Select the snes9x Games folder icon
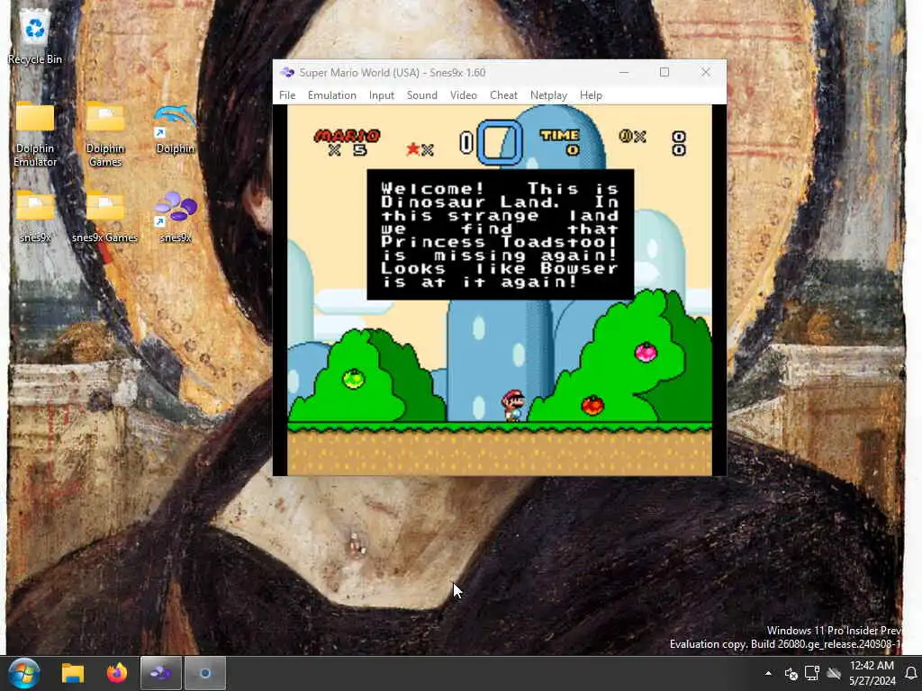Viewport: 922px width, 691px height. click(104, 216)
